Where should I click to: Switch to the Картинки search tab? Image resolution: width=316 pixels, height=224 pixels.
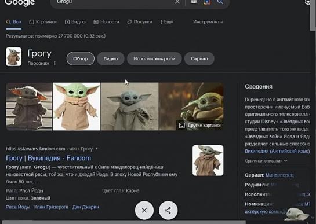[43, 22]
